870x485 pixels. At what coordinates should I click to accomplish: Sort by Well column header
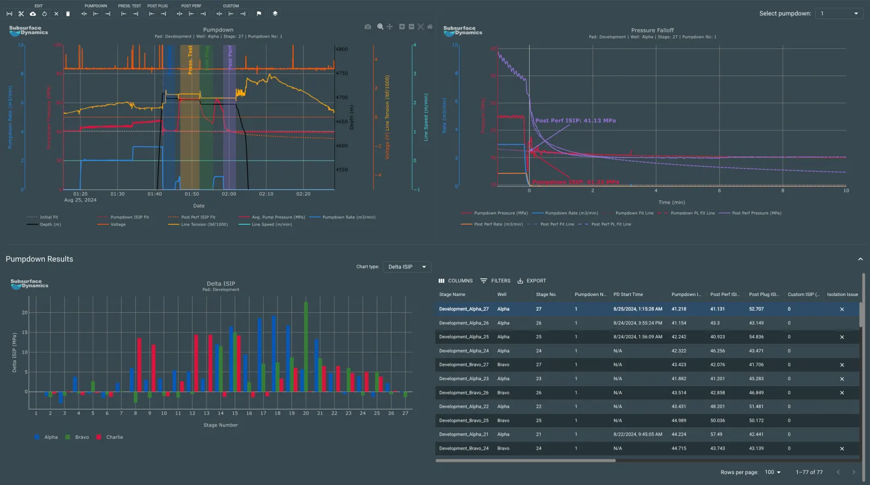pyautogui.click(x=502, y=294)
